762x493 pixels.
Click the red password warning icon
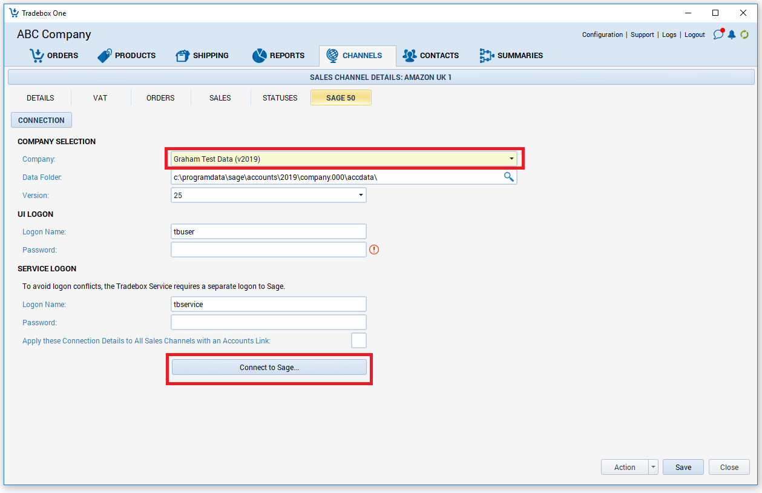[x=374, y=250]
